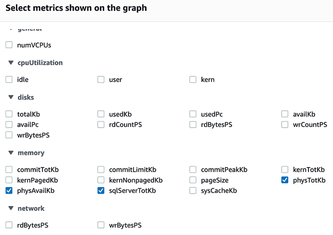Viewport: 333px width, 235px height.
Task: Uncheck sqlServerTotKb memory metric
Action: pos(101,191)
